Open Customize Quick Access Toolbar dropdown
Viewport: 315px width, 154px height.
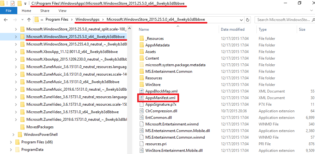25,3
